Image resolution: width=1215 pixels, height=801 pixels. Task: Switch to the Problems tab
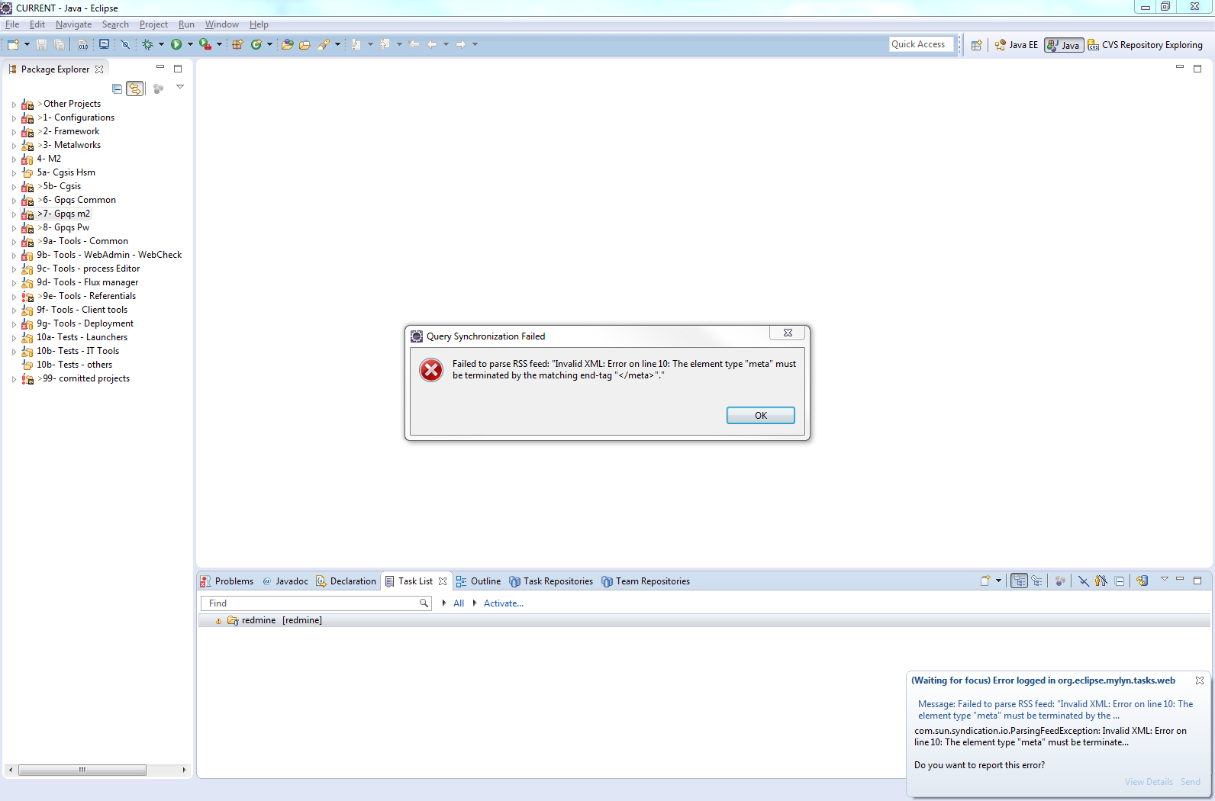pos(227,581)
